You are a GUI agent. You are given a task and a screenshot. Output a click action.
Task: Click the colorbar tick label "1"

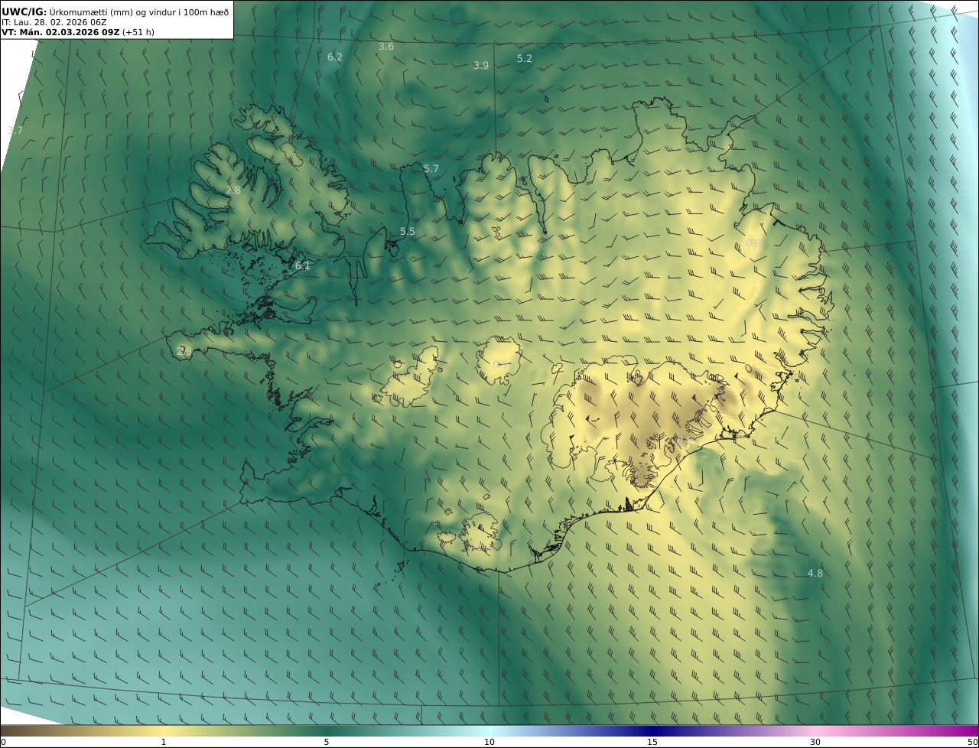pyautogui.click(x=164, y=742)
